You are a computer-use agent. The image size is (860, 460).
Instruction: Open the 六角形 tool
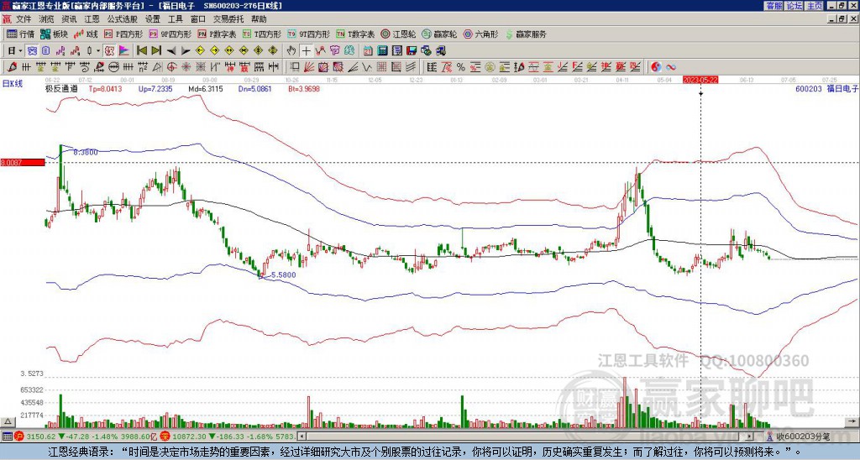pyautogui.click(x=480, y=34)
